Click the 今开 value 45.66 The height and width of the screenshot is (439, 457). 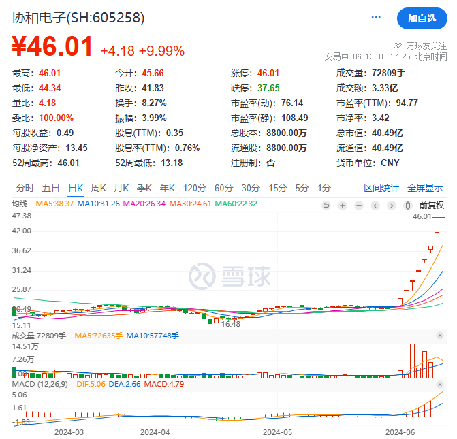pyautogui.click(x=153, y=73)
